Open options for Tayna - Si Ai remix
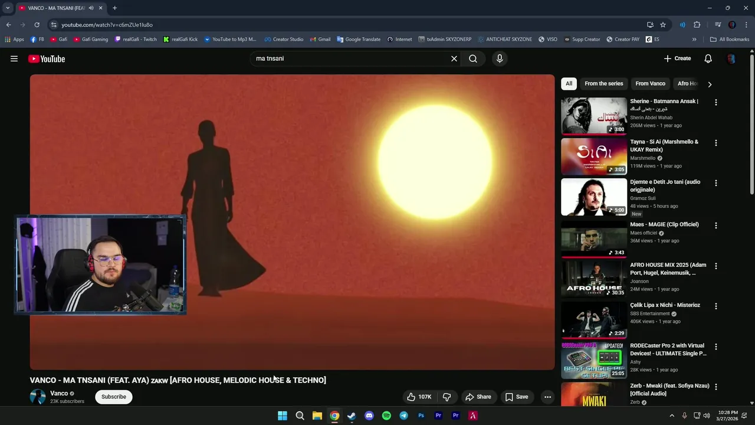The image size is (755, 425). [716, 143]
